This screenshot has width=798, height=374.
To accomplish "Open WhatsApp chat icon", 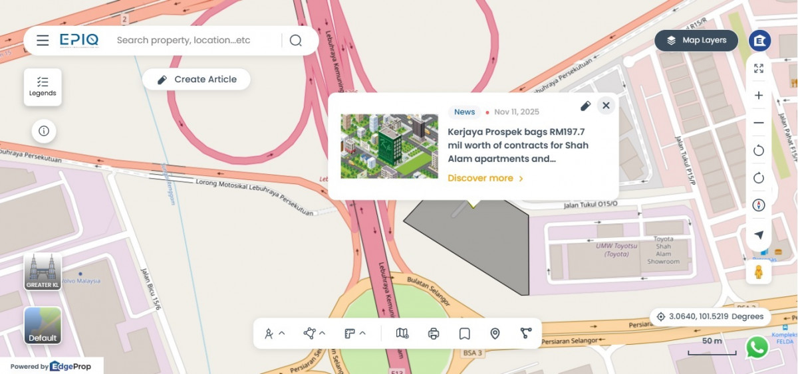I will pos(757,347).
